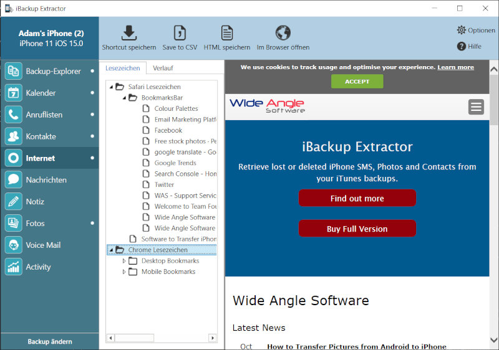Collapse the Chrome Lesezeichen tree node
This screenshot has height=350, width=499.
[x=111, y=250]
